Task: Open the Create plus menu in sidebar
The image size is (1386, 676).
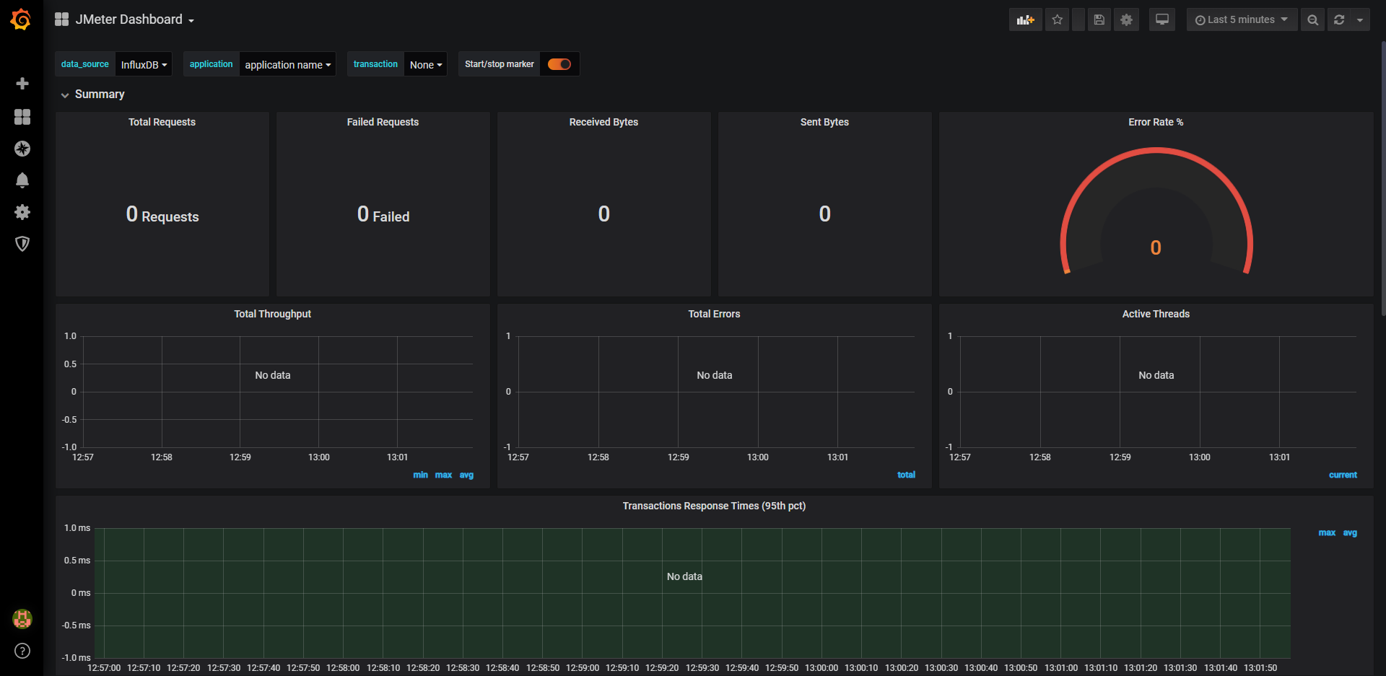Action: tap(22, 84)
